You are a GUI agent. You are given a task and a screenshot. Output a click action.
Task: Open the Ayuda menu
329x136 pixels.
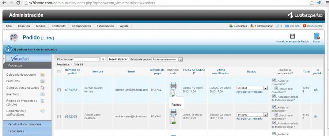coord(124,26)
